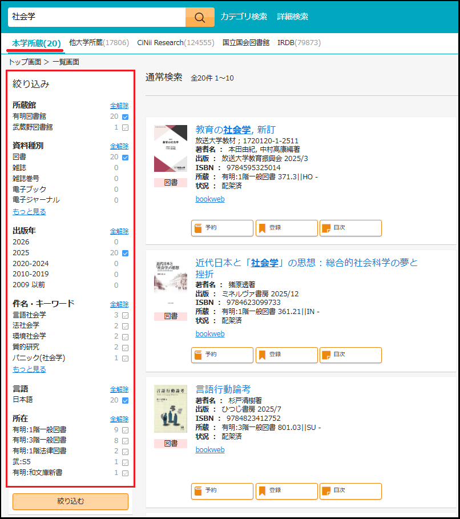Click 全解除 for 出版年
Viewport: 460px width, 519px height.
point(119,231)
